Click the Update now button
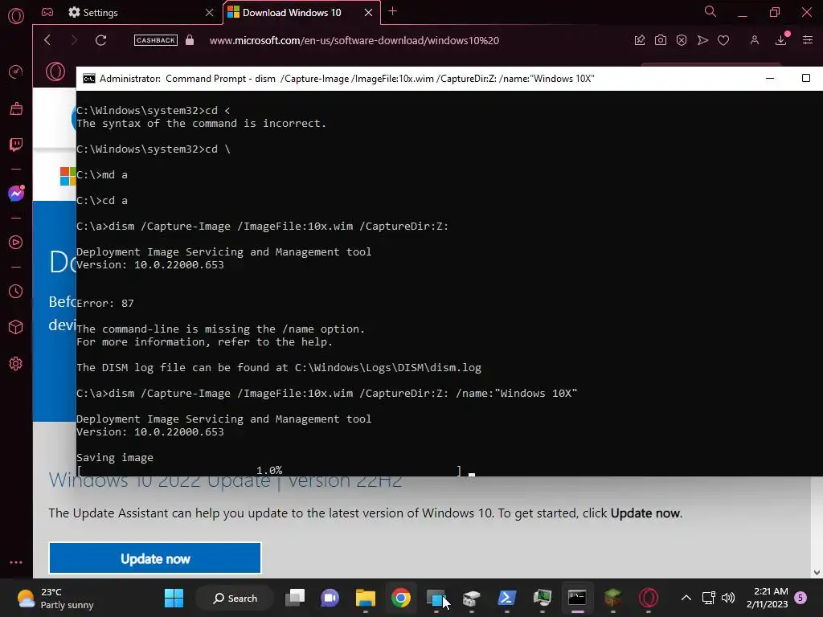Image resolution: width=823 pixels, height=617 pixels. (x=155, y=558)
